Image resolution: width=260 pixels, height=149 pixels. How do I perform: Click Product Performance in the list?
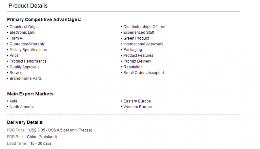28,61
